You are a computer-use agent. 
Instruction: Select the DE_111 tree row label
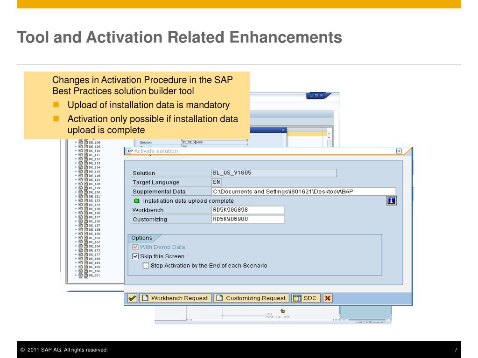click(94, 155)
